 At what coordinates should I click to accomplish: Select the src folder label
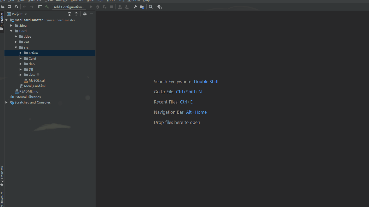(x=26, y=48)
